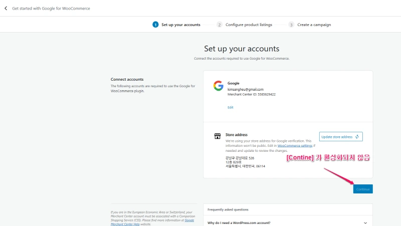
Task: Click the 'Set up your accounts' main heading
Action: click(x=242, y=49)
